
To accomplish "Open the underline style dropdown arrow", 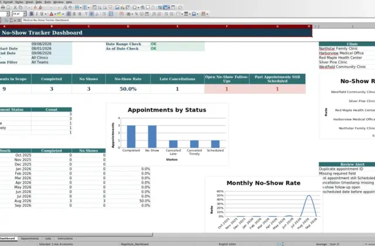I will [x=46, y=14].
